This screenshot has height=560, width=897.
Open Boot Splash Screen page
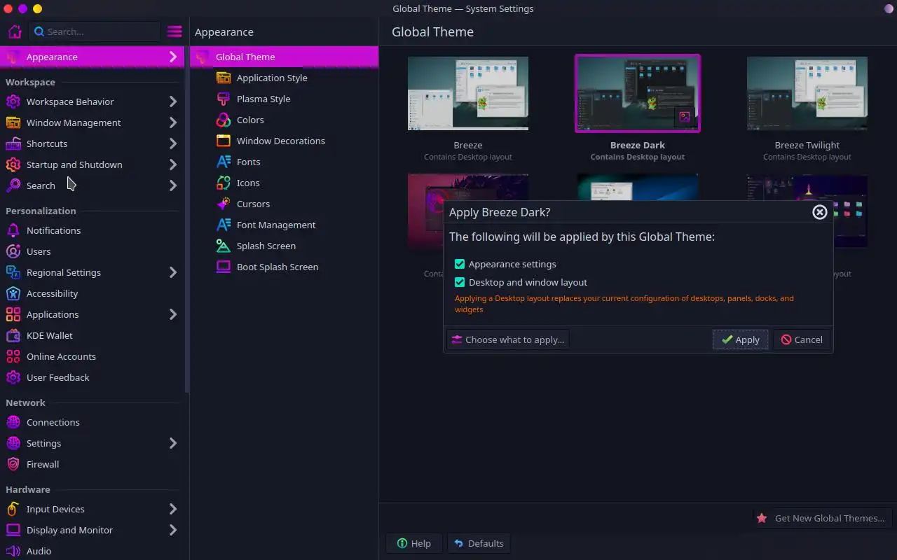(x=284, y=267)
